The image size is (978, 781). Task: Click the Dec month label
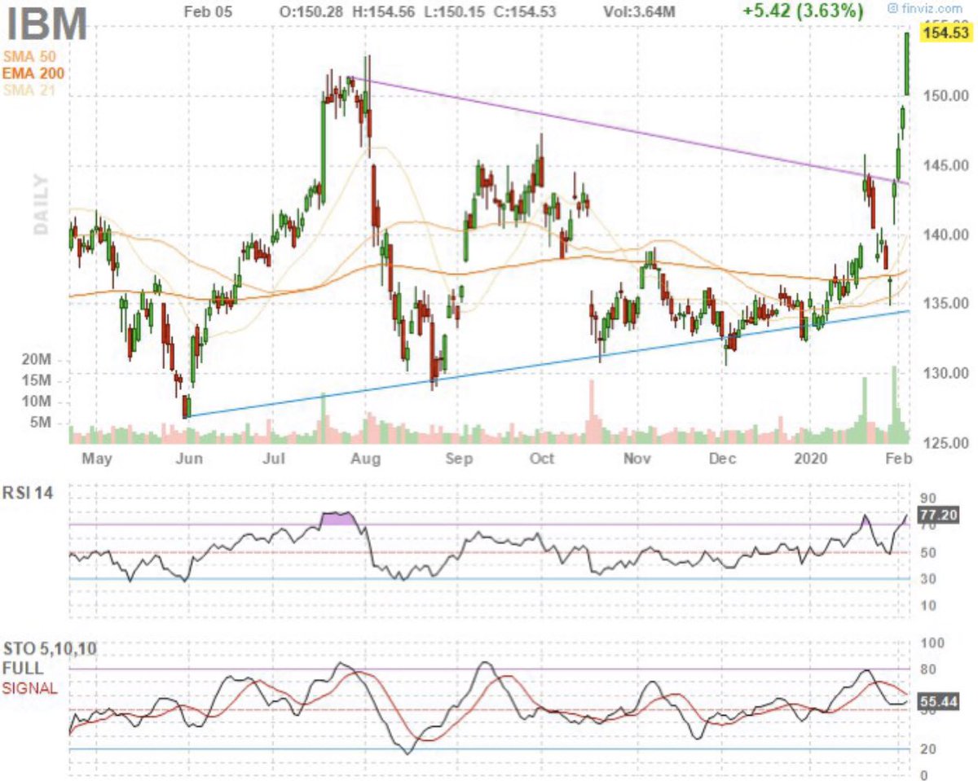(x=722, y=459)
